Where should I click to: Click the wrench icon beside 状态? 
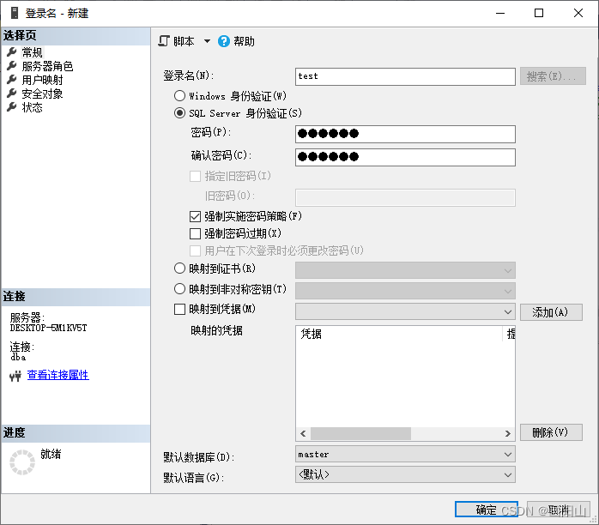coord(12,107)
